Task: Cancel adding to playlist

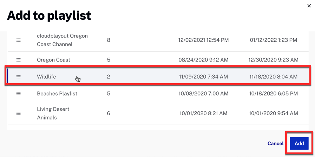Action: point(275,144)
